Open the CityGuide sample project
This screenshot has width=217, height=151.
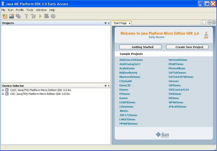coord(125,81)
